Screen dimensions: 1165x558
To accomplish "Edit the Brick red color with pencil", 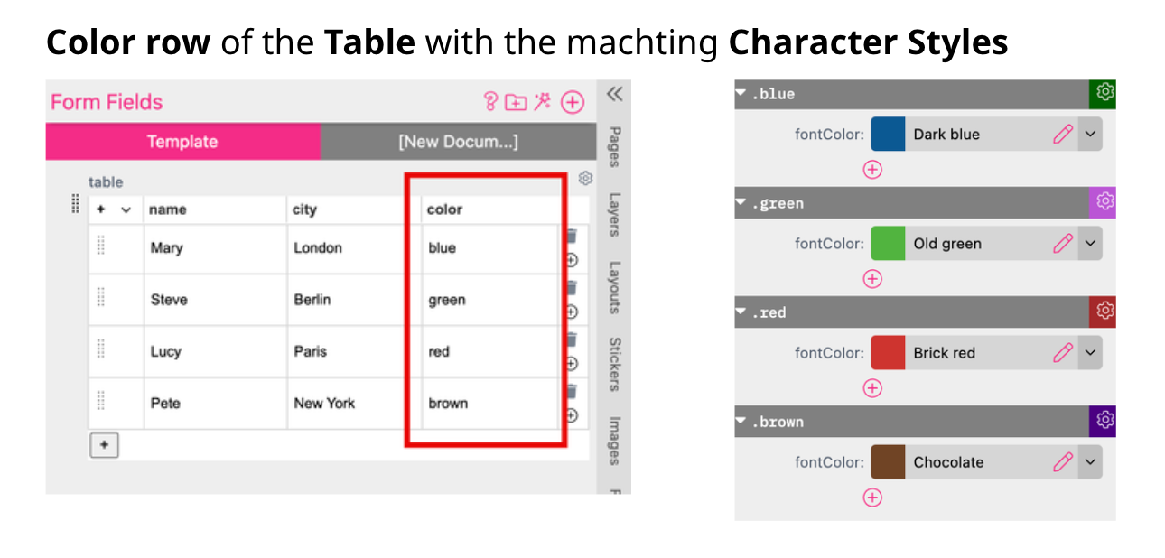I will pos(1063,353).
